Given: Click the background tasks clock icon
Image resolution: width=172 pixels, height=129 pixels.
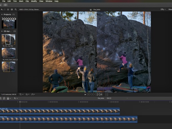Looking at the screenshot, I should point(5,5).
